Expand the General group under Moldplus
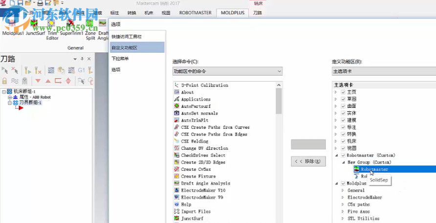Image resolution: width=436 pixels, height=223 pixels. (x=343, y=190)
